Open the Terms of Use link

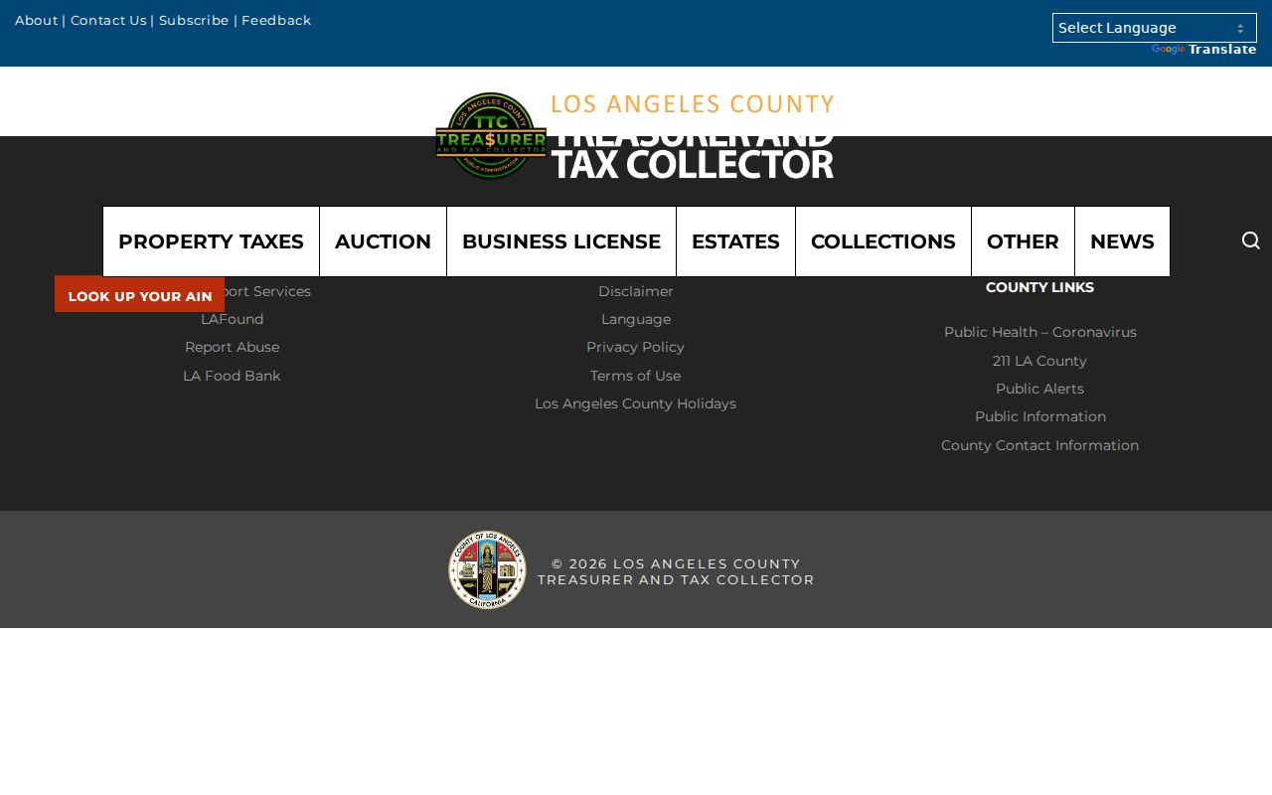click(x=636, y=376)
